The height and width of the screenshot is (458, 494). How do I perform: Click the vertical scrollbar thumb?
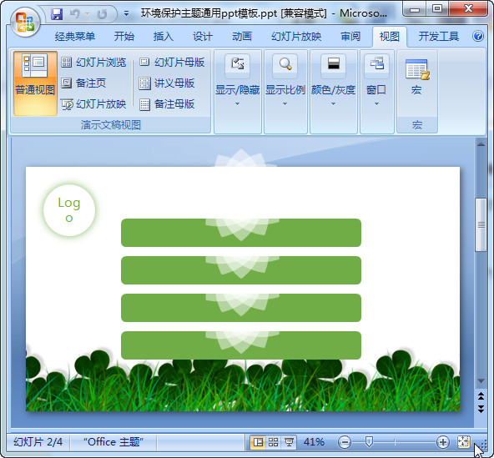pos(481,225)
